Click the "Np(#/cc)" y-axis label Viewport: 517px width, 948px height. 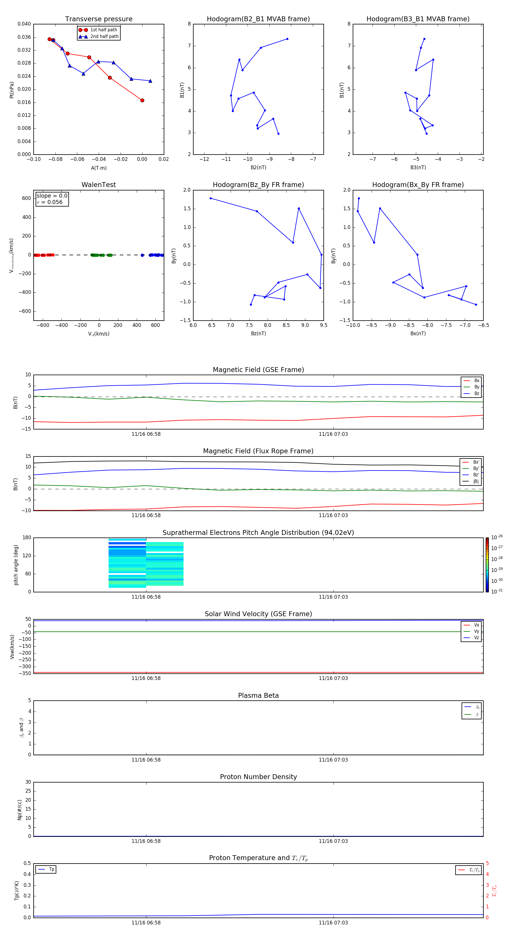pyautogui.click(x=20, y=810)
